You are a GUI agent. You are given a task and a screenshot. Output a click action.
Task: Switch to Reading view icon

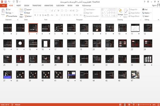tap(129, 105)
